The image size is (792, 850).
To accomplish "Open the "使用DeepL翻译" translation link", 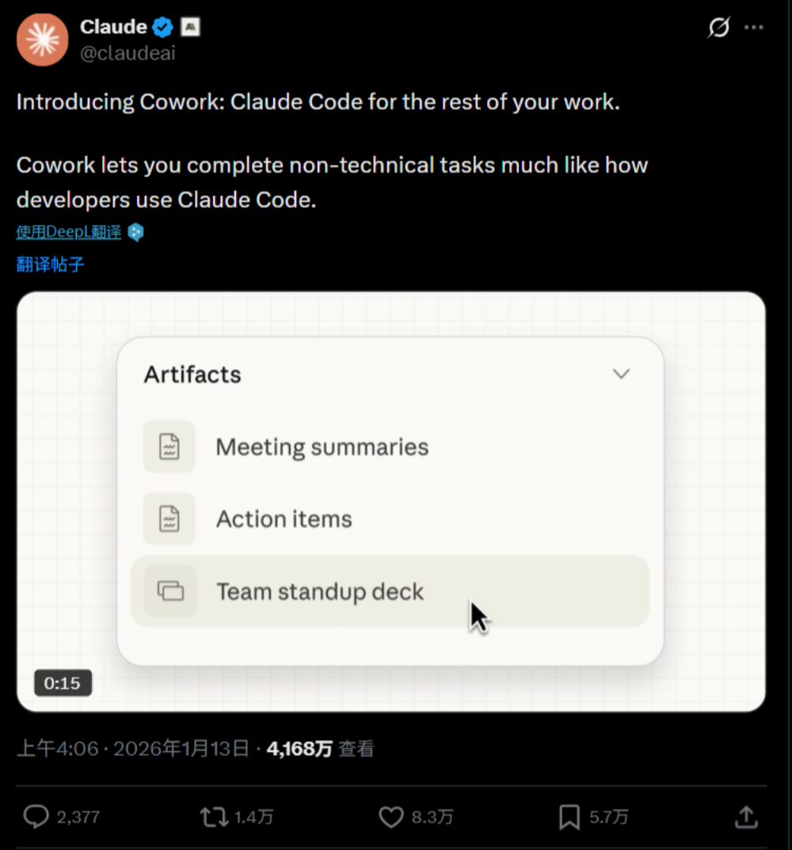I will (x=68, y=231).
